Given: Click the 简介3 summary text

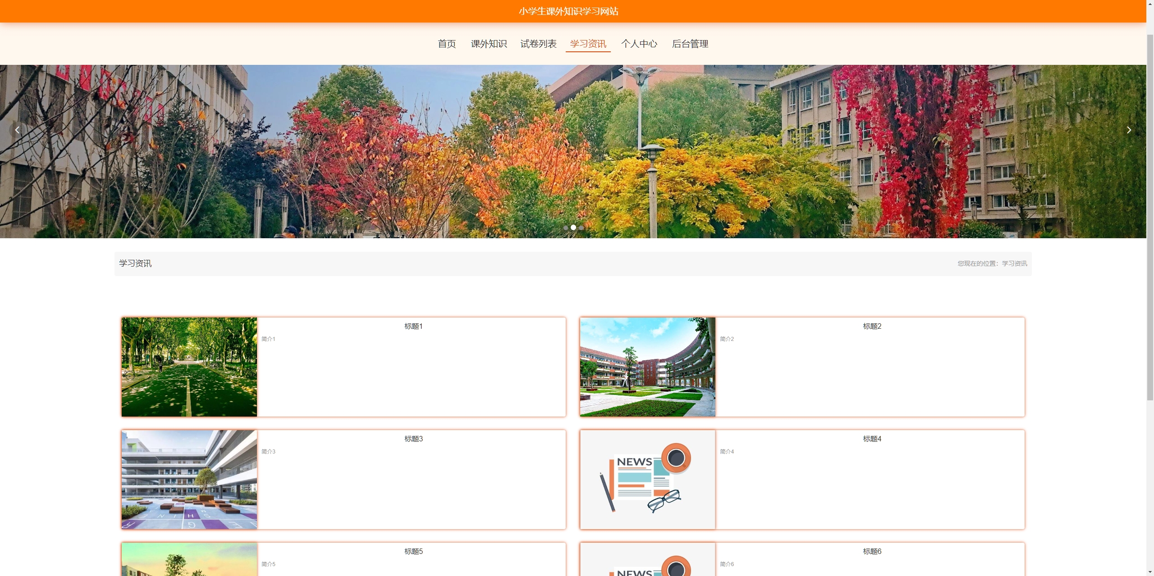Looking at the screenshot, I should click(268, 452).
